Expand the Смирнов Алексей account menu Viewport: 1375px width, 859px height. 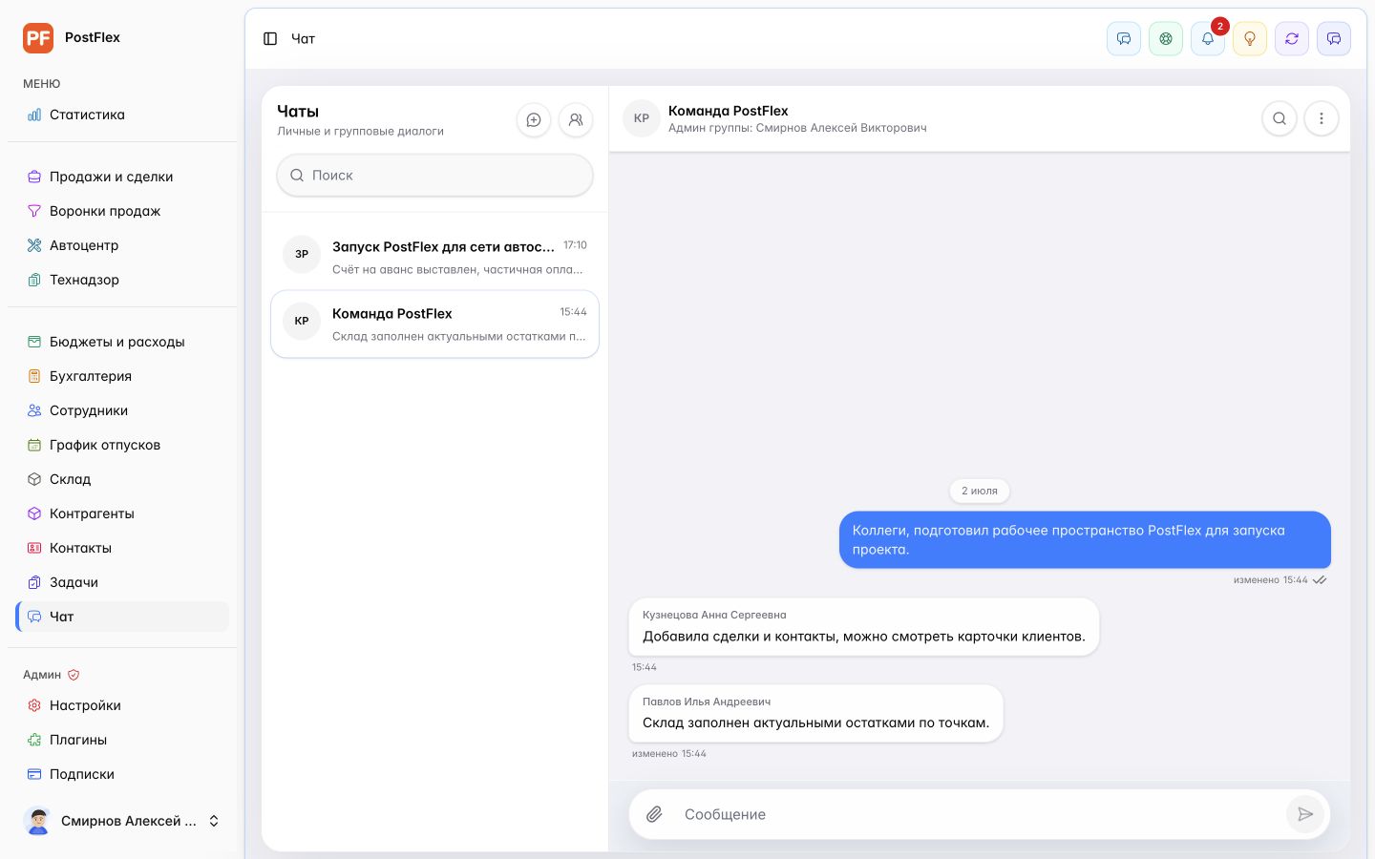[122, 821]
